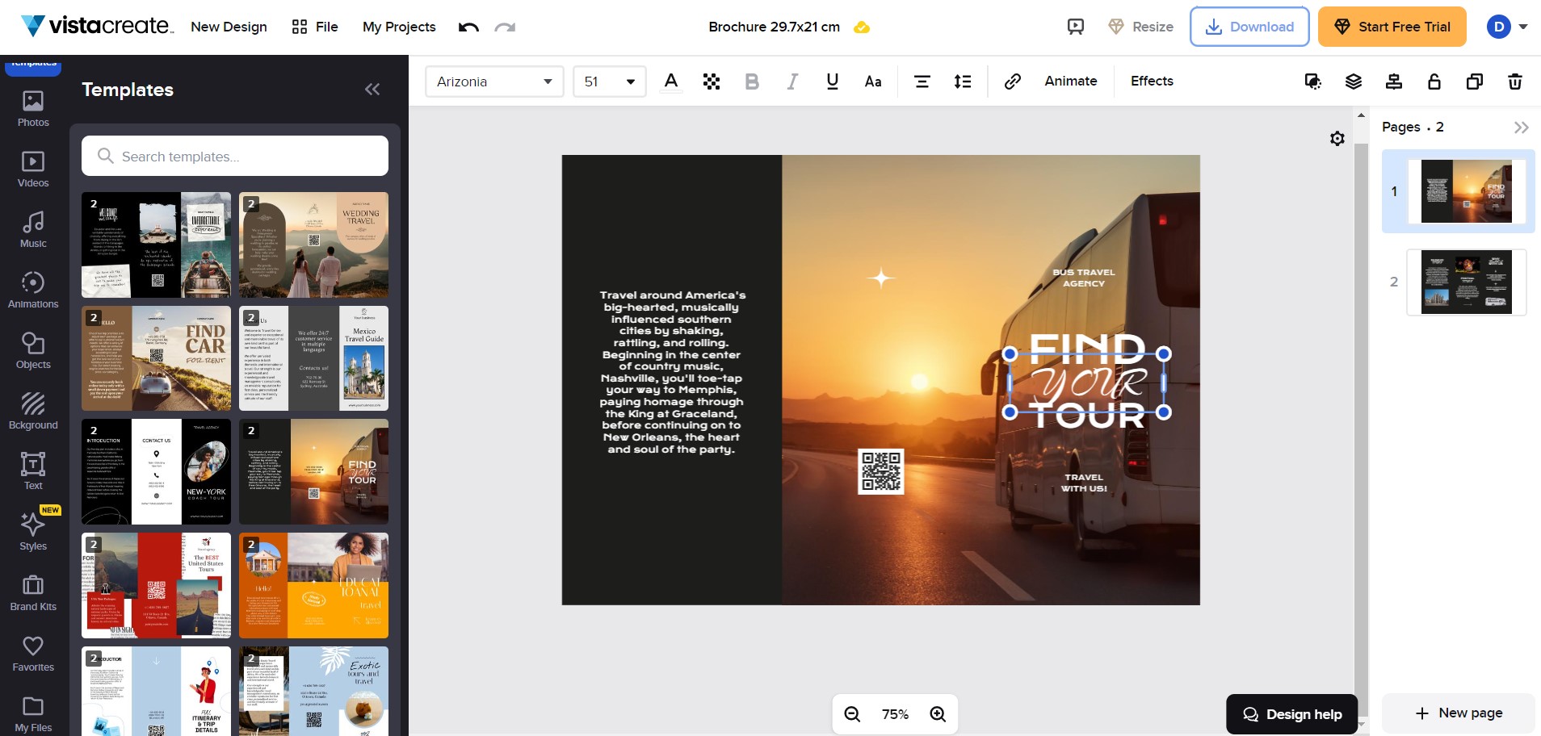
Task: Open the Arizonia font dropdown
Action: [x=494, y=82]
